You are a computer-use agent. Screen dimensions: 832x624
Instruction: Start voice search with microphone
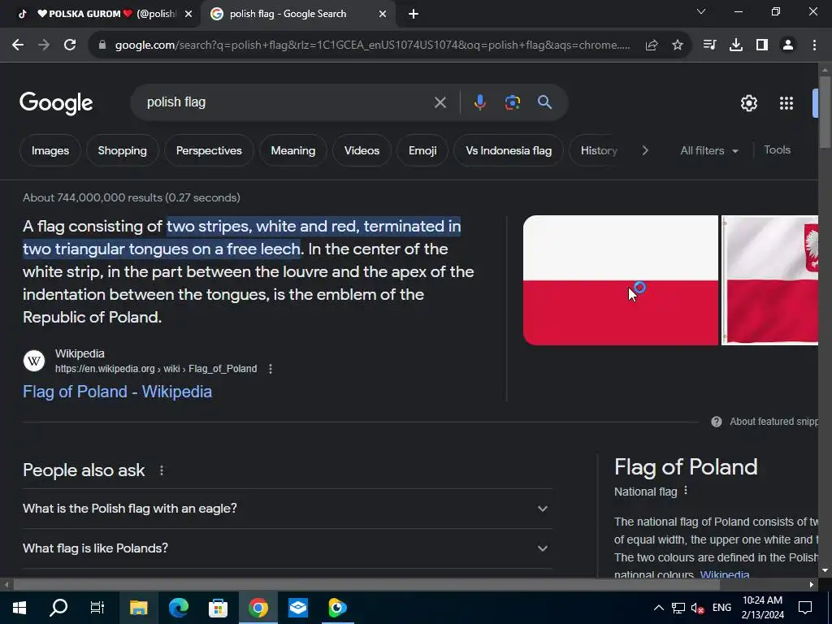click(x=479, y=102)
